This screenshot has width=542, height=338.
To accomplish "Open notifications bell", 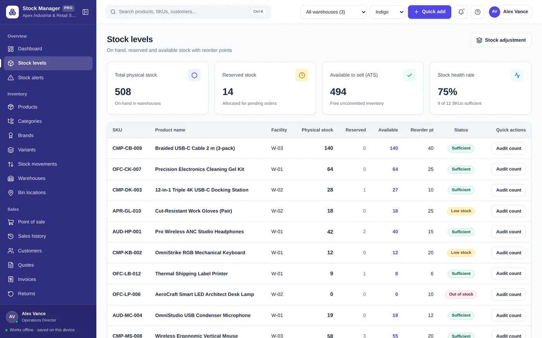I will [x=461, y=12].
